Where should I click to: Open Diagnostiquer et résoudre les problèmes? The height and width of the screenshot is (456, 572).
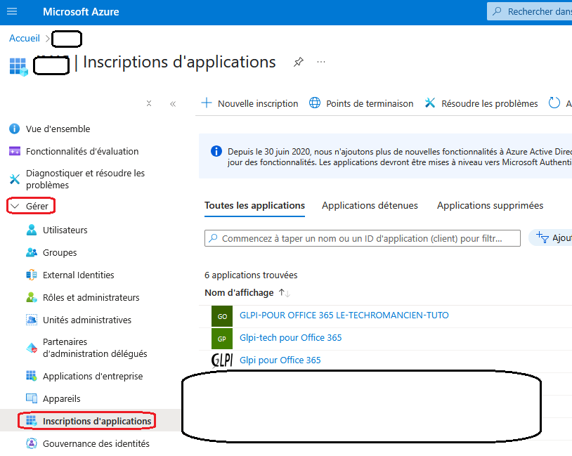(85, 179)
